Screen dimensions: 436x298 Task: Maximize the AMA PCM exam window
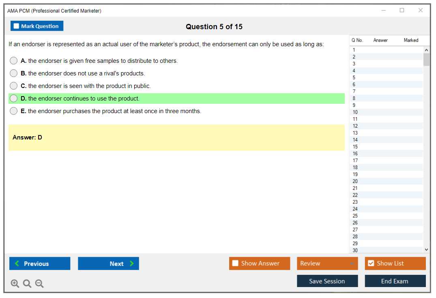[402, 11]
